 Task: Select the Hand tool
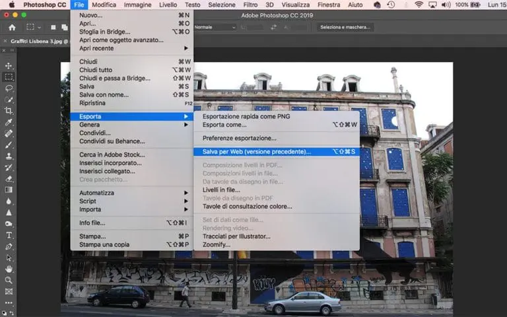point(9,269)
